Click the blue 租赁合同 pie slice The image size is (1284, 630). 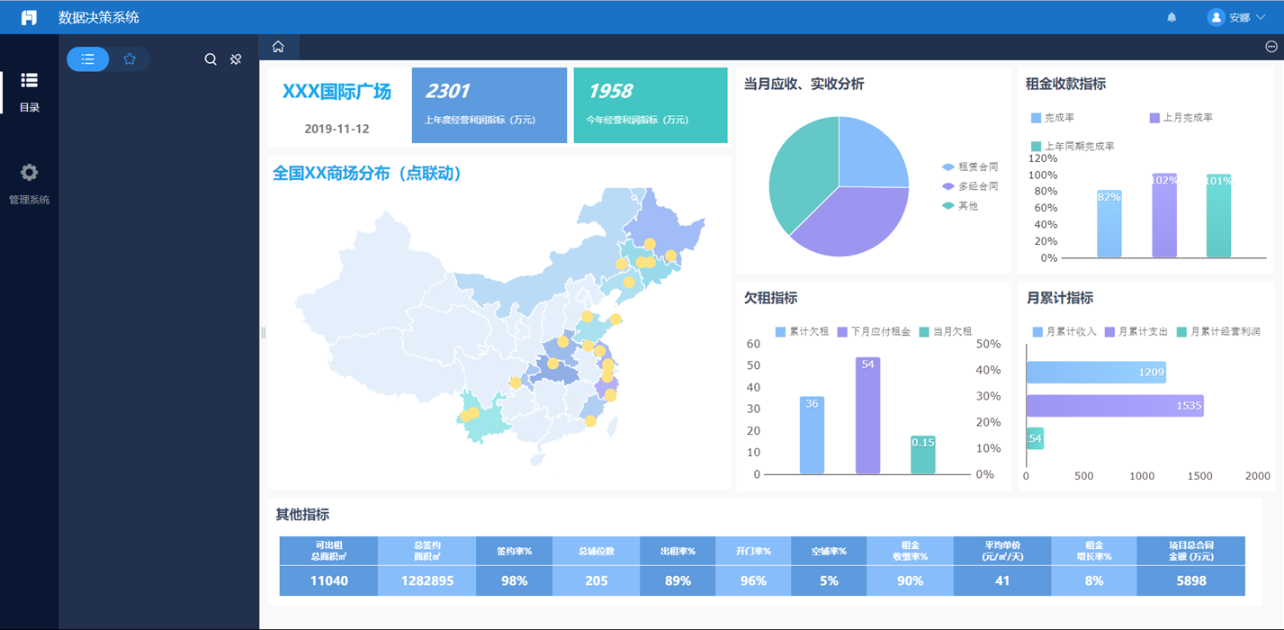click(x=870, y=153)
